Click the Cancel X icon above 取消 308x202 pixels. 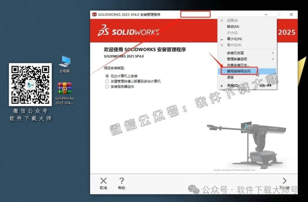[x=103, y=181]
